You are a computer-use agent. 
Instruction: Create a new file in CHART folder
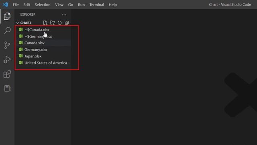(45, 23)
